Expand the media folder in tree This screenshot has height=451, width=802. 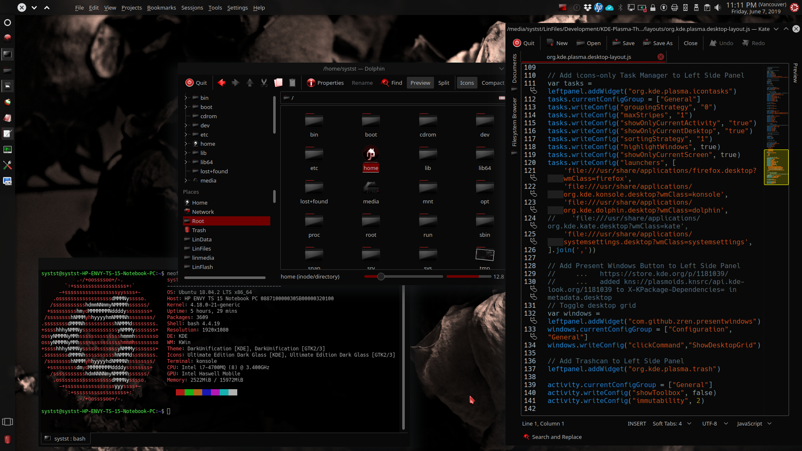186,180
